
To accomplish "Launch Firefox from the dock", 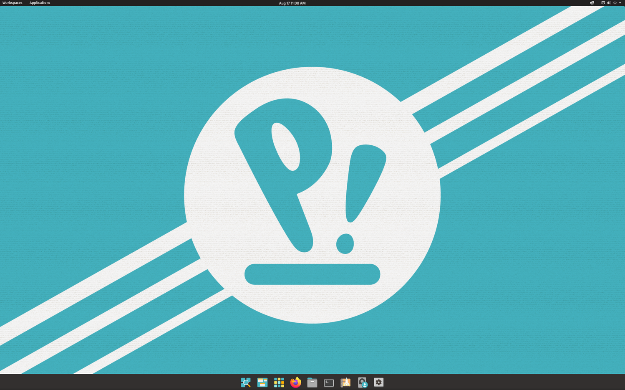I will pos(295,382).
